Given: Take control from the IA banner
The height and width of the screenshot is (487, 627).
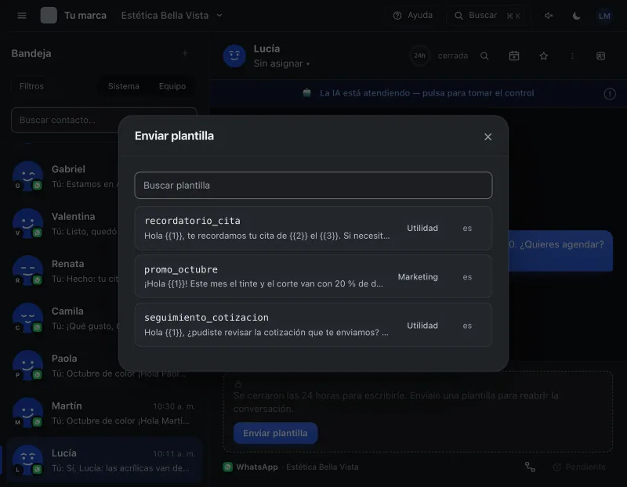Looking at the screenshot, I should 419,93.
